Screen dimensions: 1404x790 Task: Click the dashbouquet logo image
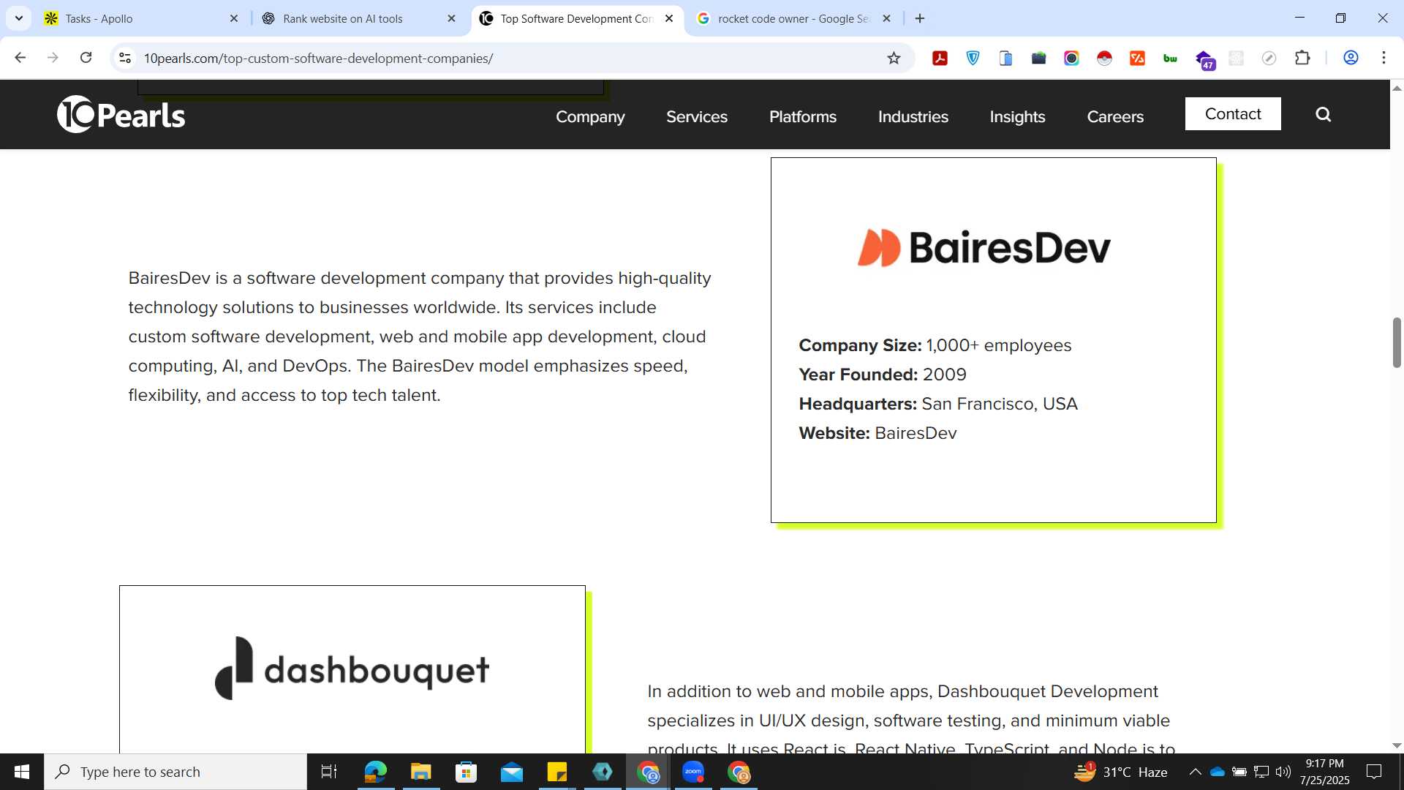click(x=352, y=669)
